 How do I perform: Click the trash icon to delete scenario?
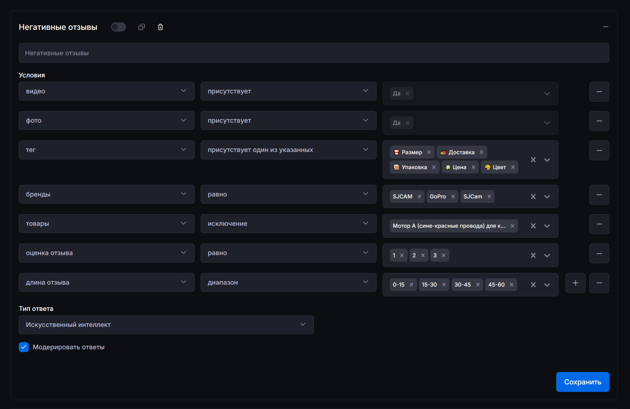pyautogui.click(x=160, y=27)
